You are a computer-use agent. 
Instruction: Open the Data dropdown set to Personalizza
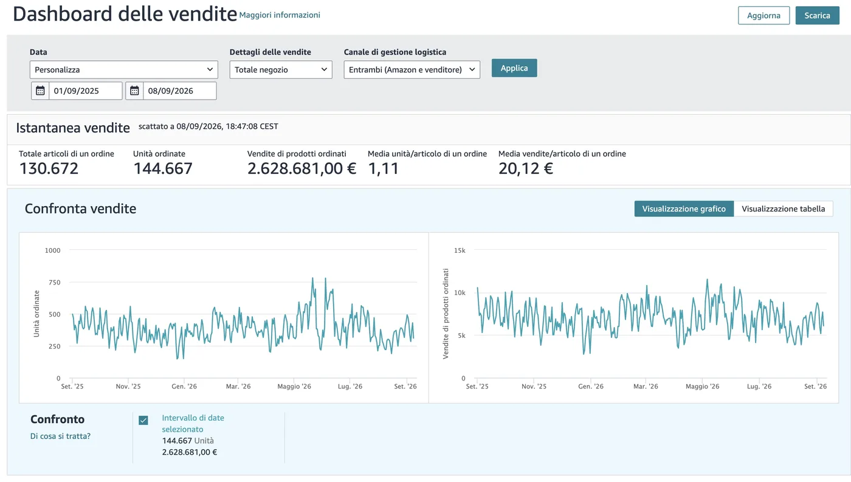pyautogui.click(x=124, y=69)
